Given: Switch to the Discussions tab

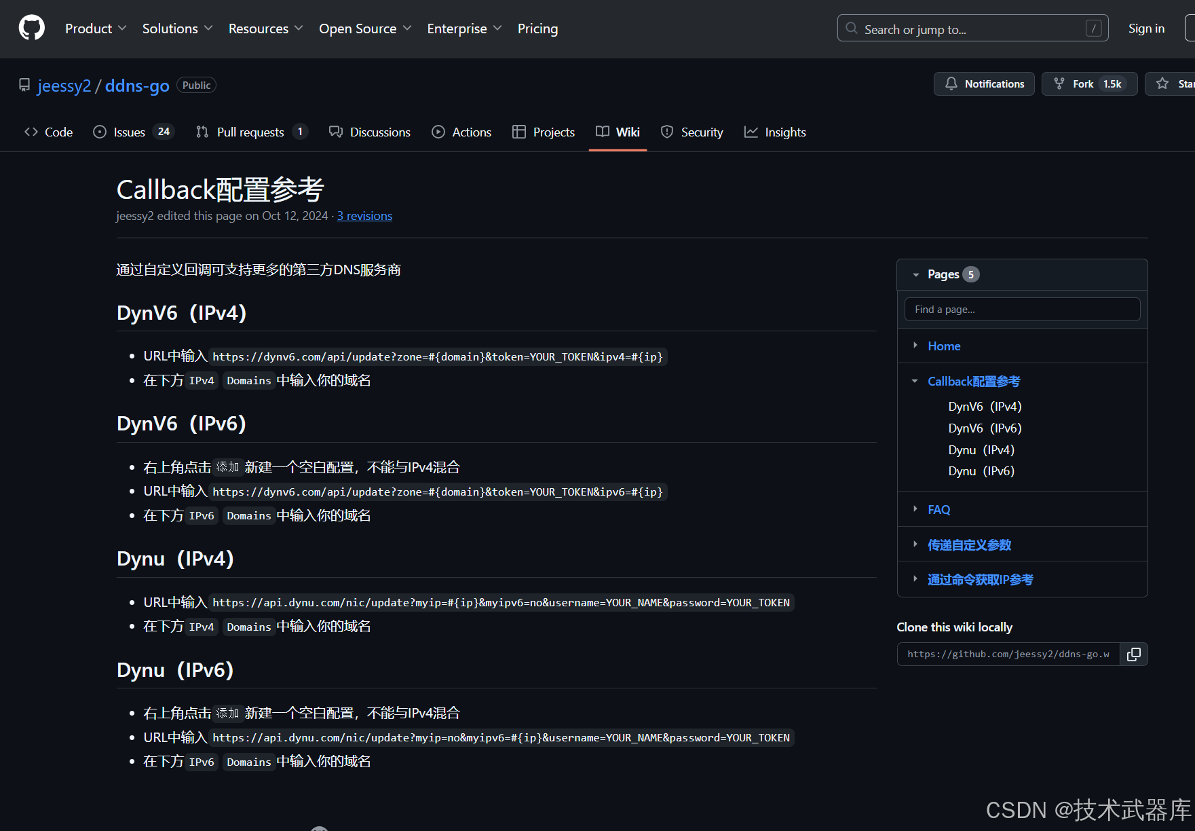Looking at the screenshot, I should coord(370,132).
